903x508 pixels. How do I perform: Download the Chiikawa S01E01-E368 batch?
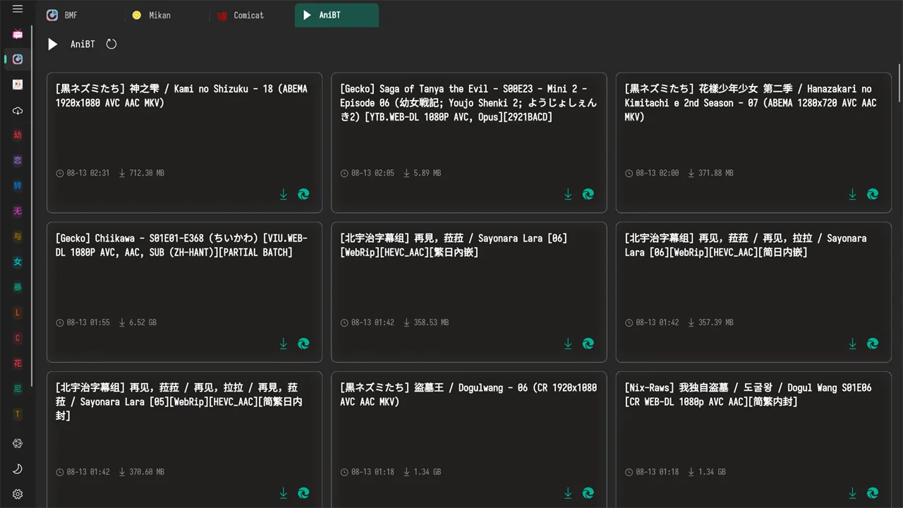(284, 344)
